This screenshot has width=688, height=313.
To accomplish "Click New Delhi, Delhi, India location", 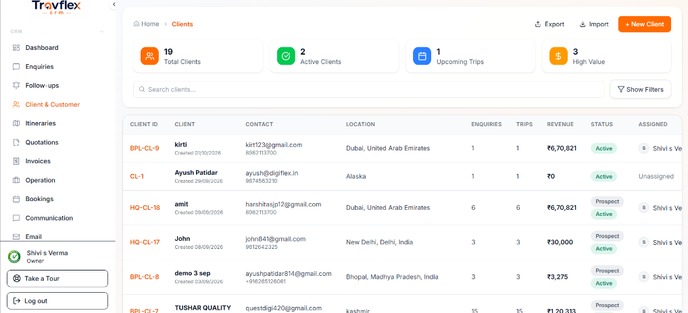I will [379, 242].
